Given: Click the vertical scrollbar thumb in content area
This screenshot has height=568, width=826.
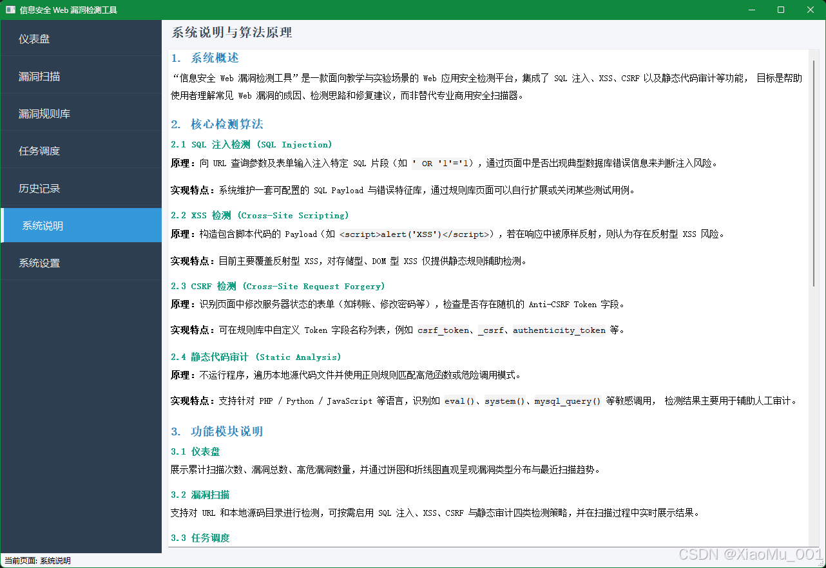Looking at the screenshot, I should (814, 173).
